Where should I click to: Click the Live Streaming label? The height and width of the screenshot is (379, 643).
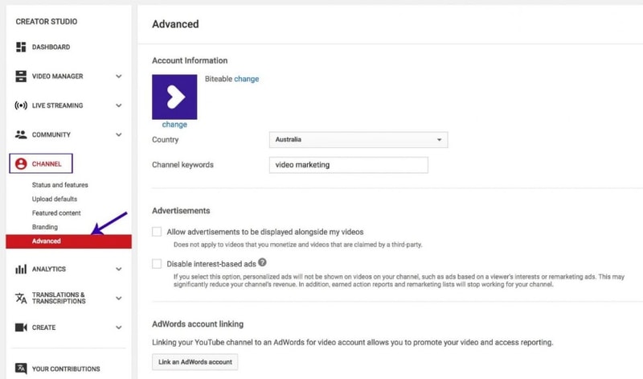(x=57, y=105)
